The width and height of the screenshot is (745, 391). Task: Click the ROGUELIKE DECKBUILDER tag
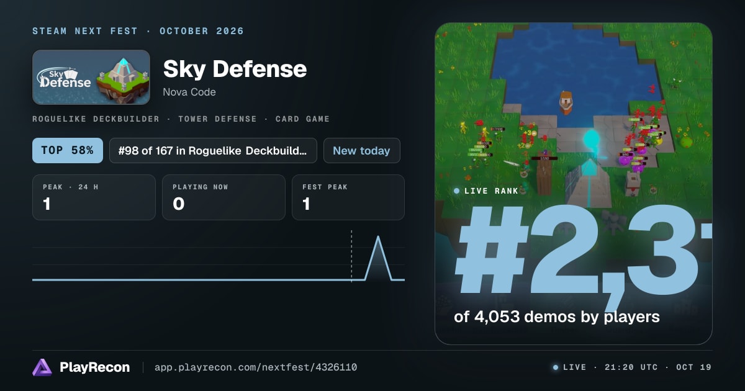click(x=96, y=119)
